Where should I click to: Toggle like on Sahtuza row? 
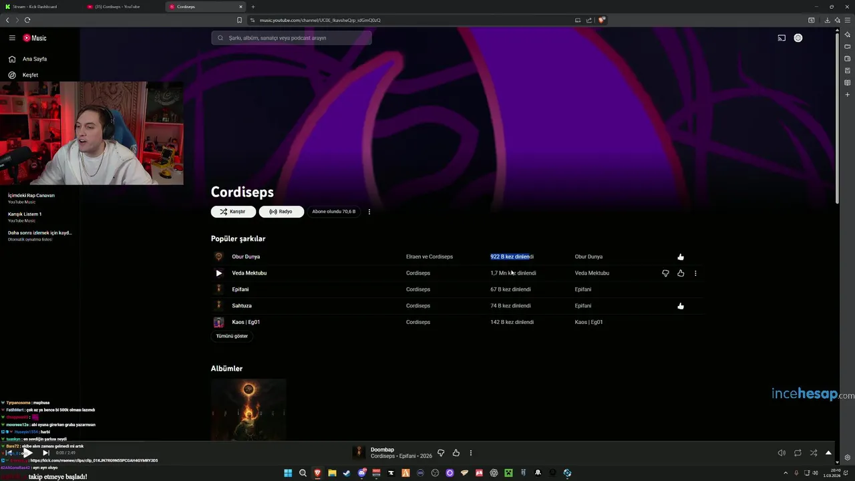click(x=681, y=306)
